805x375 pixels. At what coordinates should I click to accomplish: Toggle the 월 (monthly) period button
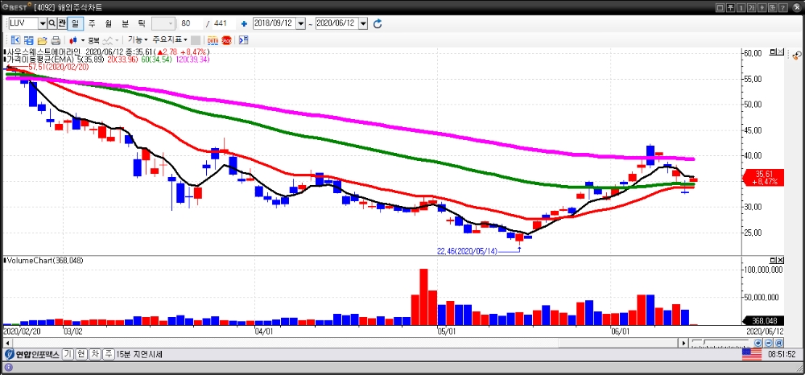108,23
